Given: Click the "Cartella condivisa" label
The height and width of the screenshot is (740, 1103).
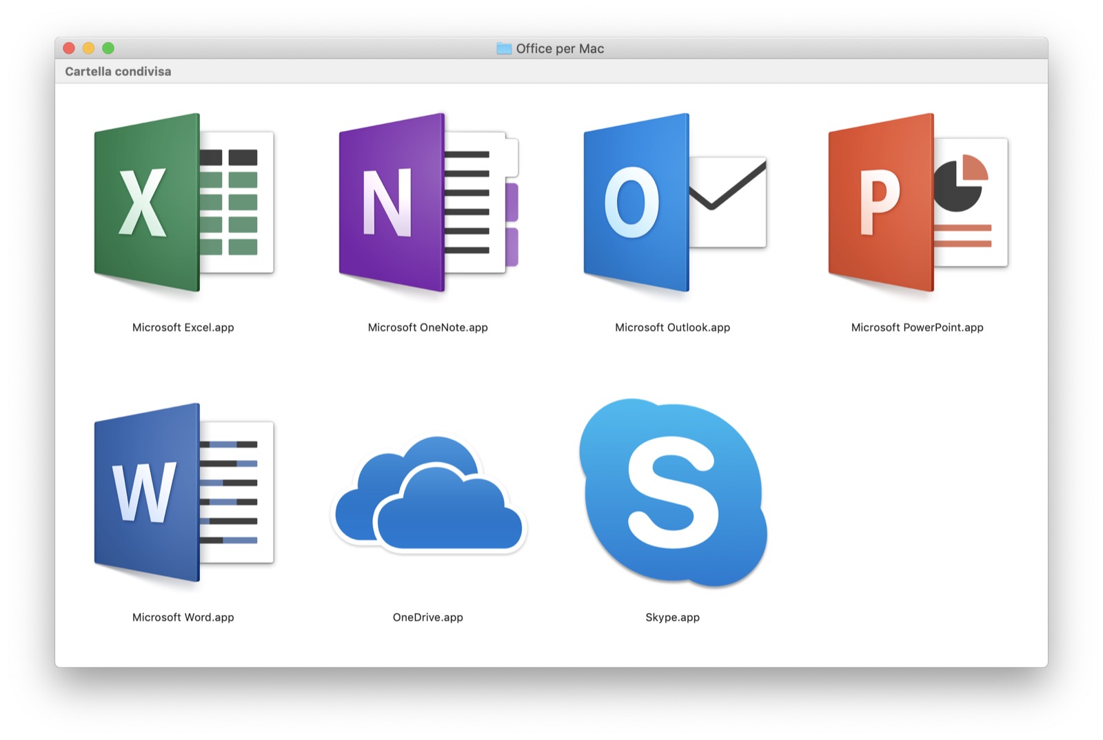Looking at the screenshot, I should coord(118,72).
